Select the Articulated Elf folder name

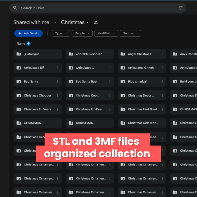[x=34, y=68]
